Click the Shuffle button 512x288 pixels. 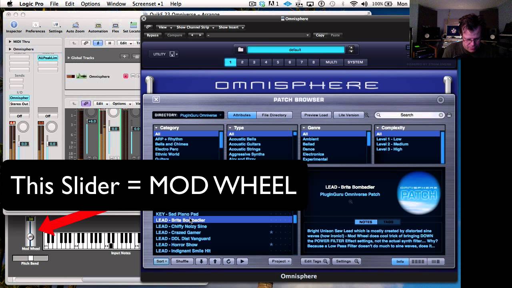182,261
